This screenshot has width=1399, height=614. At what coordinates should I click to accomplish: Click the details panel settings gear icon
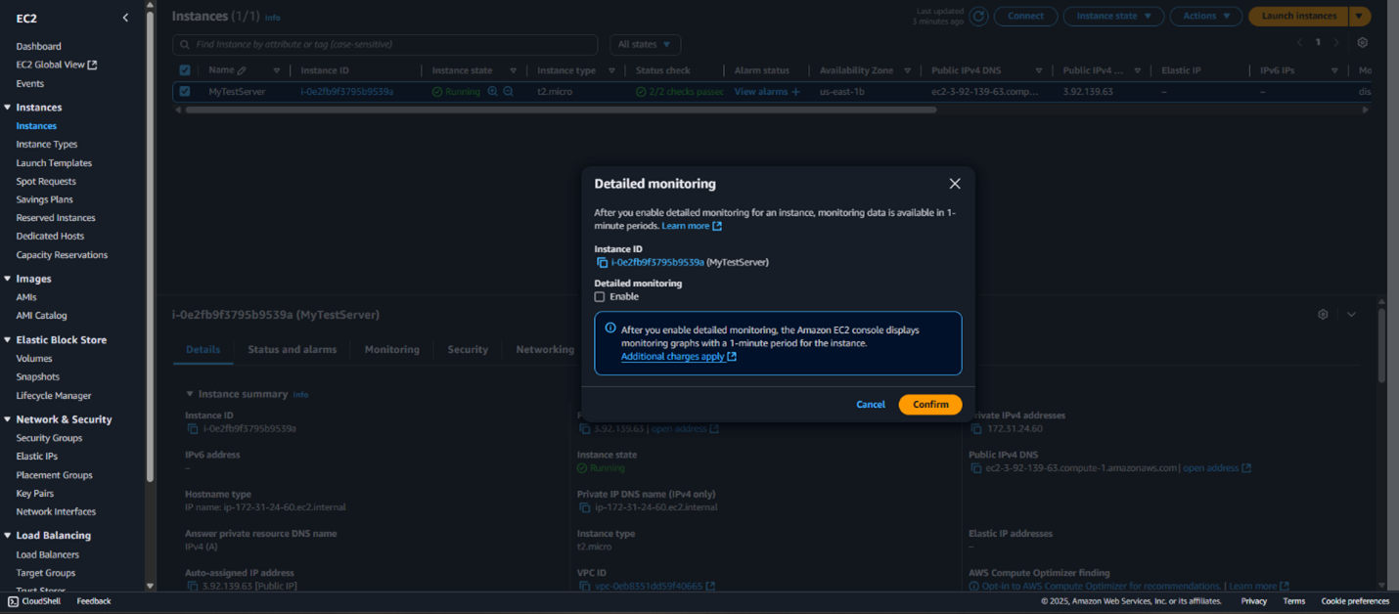1323,315
